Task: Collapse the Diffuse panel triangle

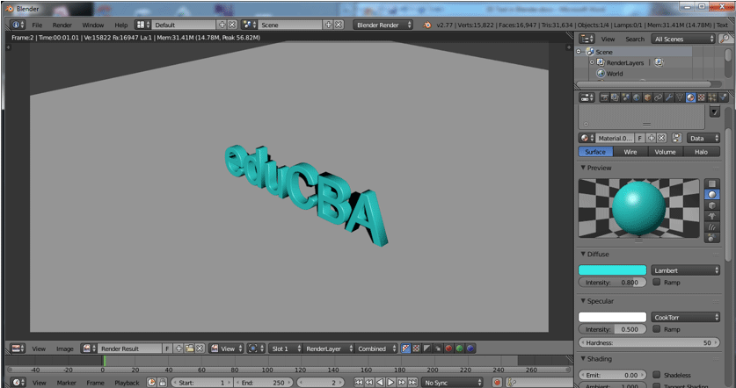Action: 583,254
